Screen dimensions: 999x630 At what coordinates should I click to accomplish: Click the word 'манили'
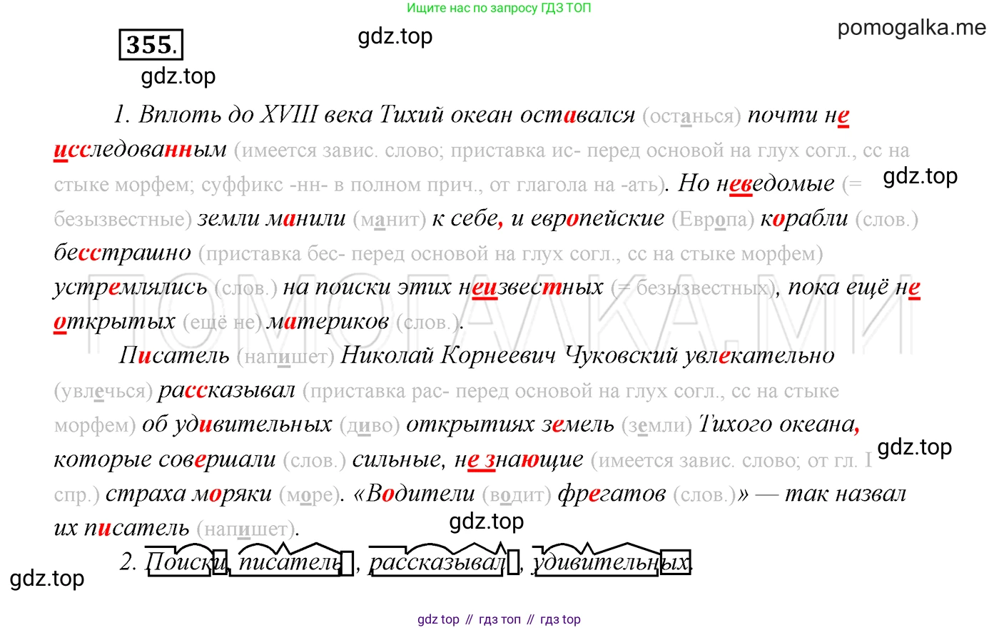click(306, 218)
